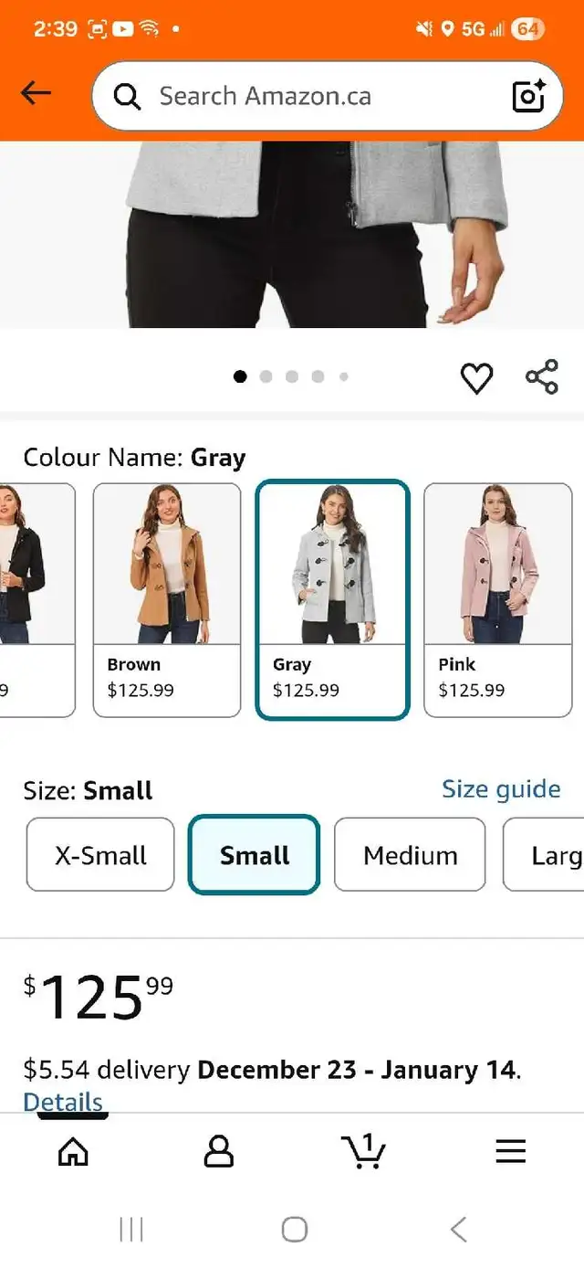Tap the magnifying glass search icon
This screenshot has width=584, height=1268.
[127, 95]
